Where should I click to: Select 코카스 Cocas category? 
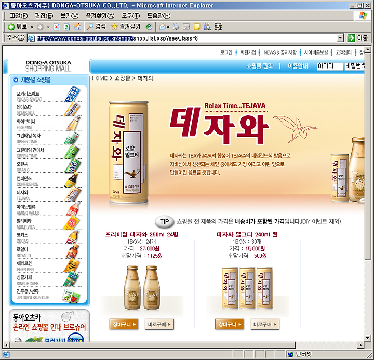click(49, 237)
